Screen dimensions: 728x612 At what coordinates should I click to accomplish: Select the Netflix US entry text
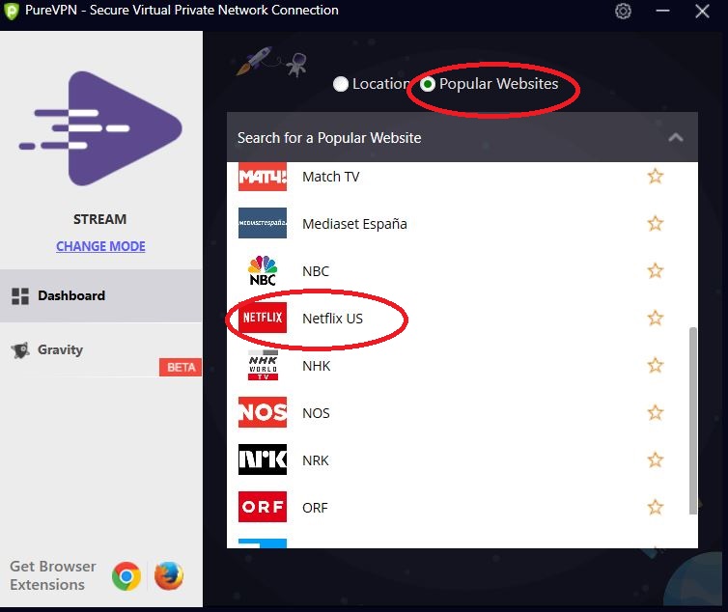point(332,319)
